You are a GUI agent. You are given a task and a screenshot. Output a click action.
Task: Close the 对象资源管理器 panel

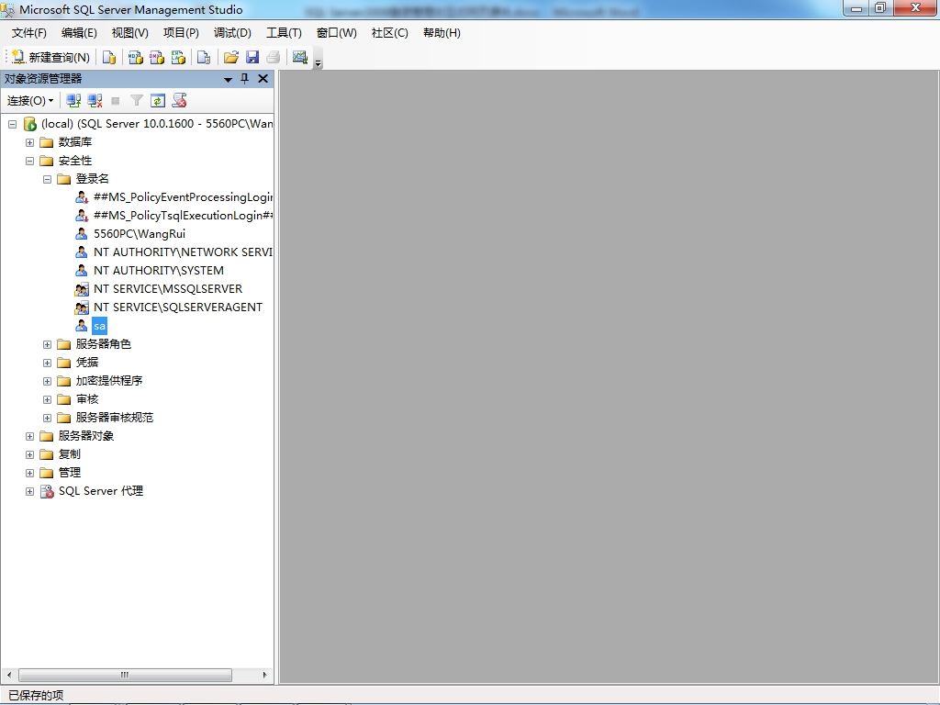coord(263,79)
